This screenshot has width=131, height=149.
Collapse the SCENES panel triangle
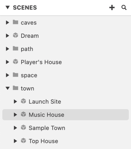(8, 7)
